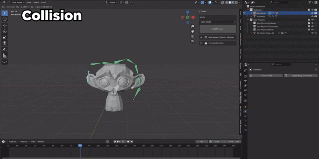Image resolution: width=319 pixels, height=159 pixels.
Task: Uncheck Goo Physics Bakes exclude checkbox
Action: (309, 30)
